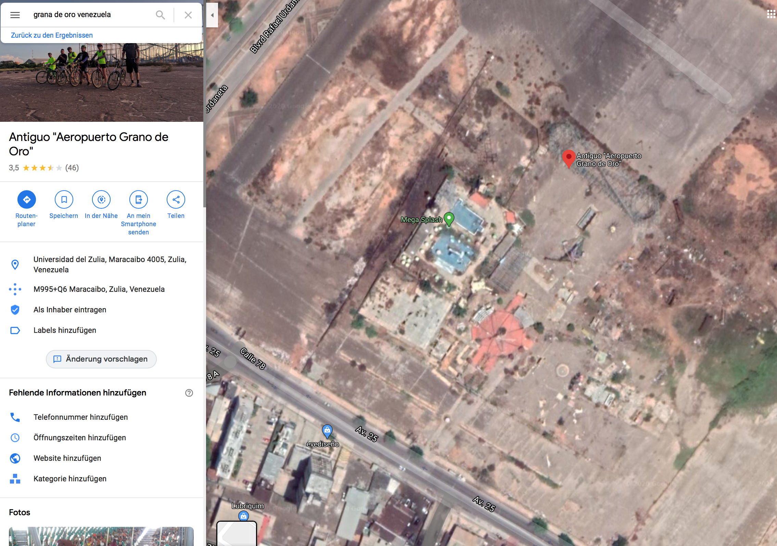Image resolution: width=777 pixels, height=546 pixels.
Task: Click the Teilen share icon
Action: coord(176,199)
